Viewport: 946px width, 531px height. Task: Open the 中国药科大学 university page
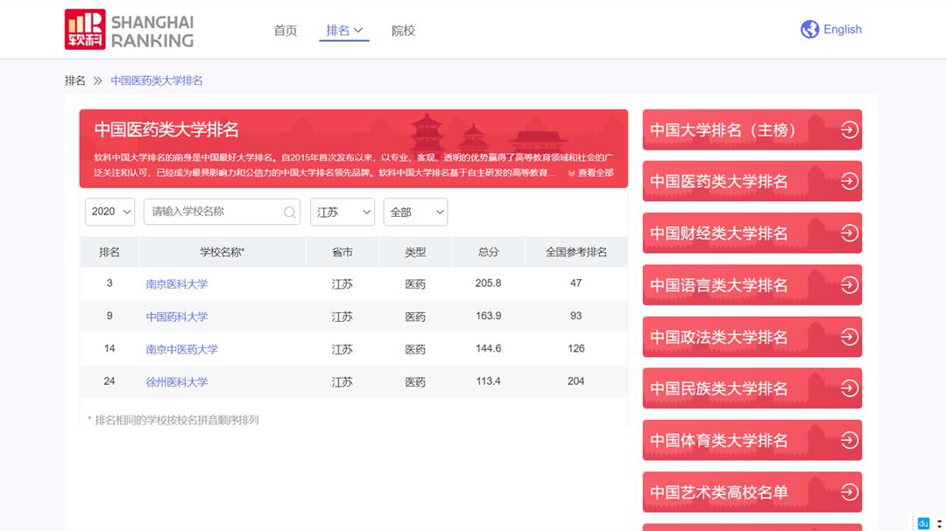point(176,316)
